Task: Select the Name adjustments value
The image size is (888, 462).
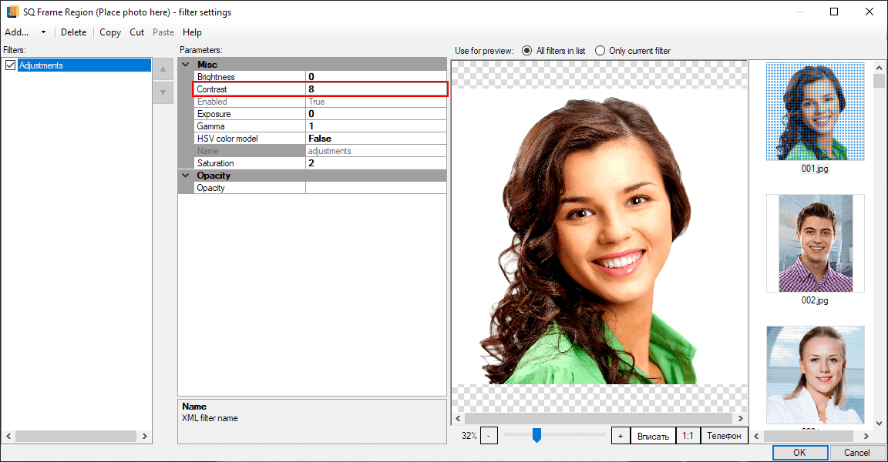Action: pyautogui.click(x=376, y=151)
